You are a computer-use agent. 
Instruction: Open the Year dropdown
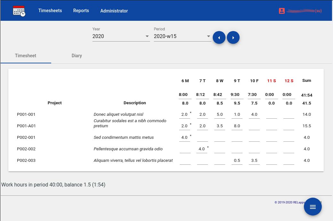click(x=121, y=36)
